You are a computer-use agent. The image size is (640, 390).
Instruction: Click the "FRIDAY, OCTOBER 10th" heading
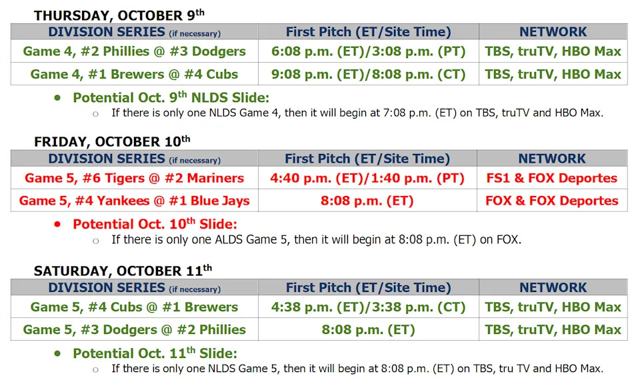click(x=112, y=141)
